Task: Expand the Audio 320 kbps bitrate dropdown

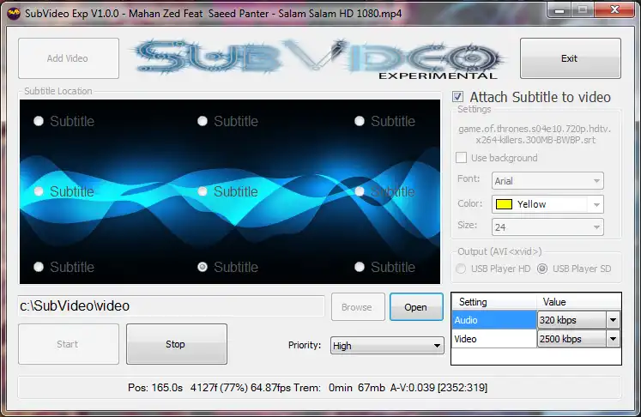Action: [x=613, y=320]
